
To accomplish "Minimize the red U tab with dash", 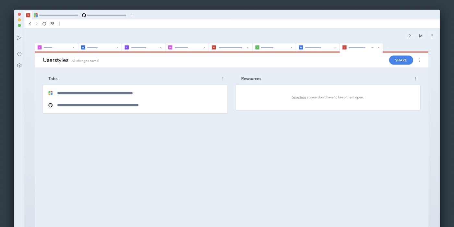I will 372,47.
